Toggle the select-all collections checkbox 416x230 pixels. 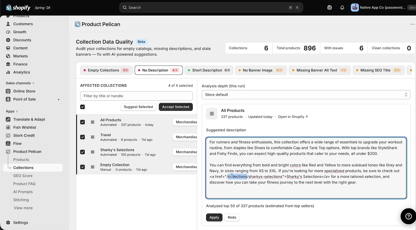point(82,107)
